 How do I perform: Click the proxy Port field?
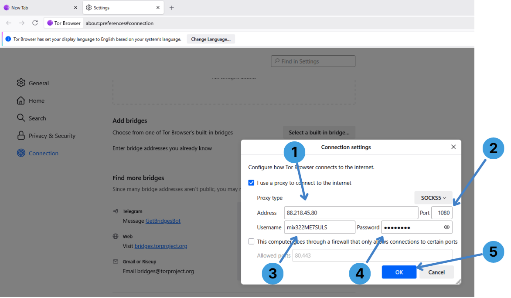[442, 213]
